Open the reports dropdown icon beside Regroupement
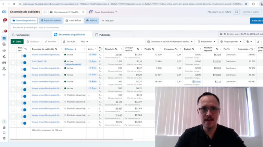This screenshot has height=147, width=263. tap(249, 42)
